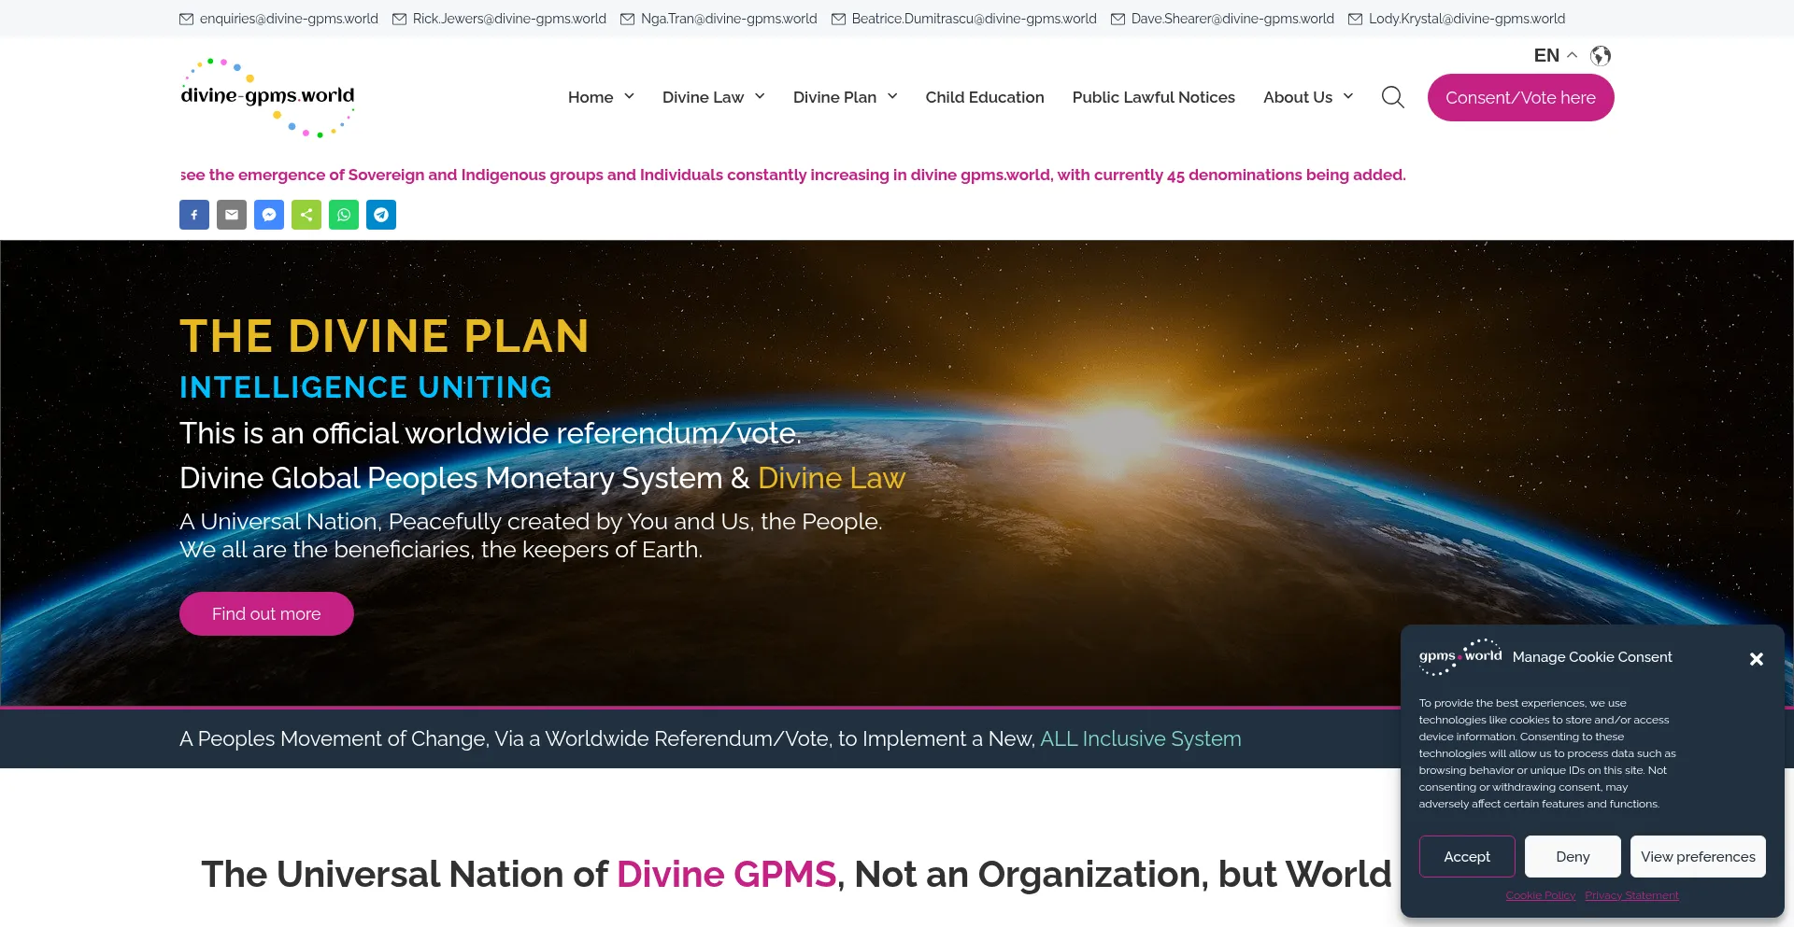This screenshot has height=927, width=1794.
Task: Click the yellow Divine Law hero link
Action: coord(832,478)
